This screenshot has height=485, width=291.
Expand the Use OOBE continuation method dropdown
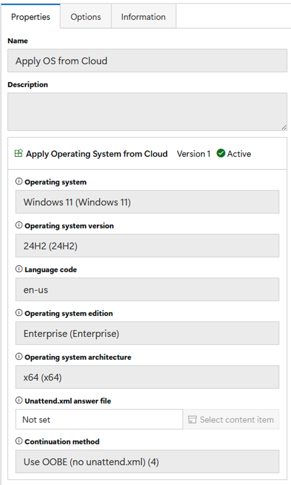coord(147,462)
